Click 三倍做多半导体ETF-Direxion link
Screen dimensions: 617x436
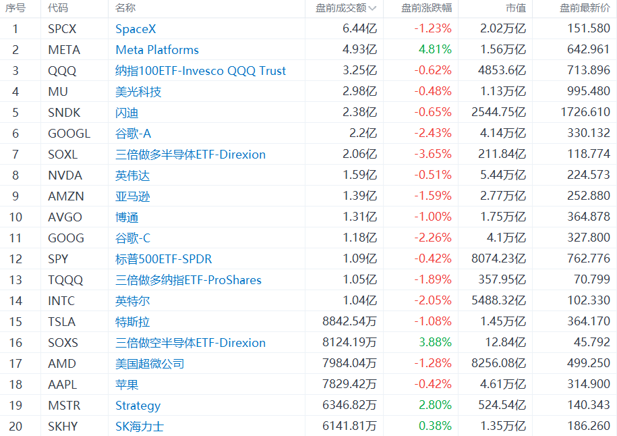click(190, 155)
